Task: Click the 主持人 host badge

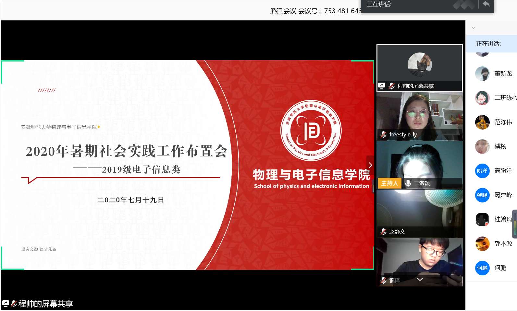Action: pos(389,183)
